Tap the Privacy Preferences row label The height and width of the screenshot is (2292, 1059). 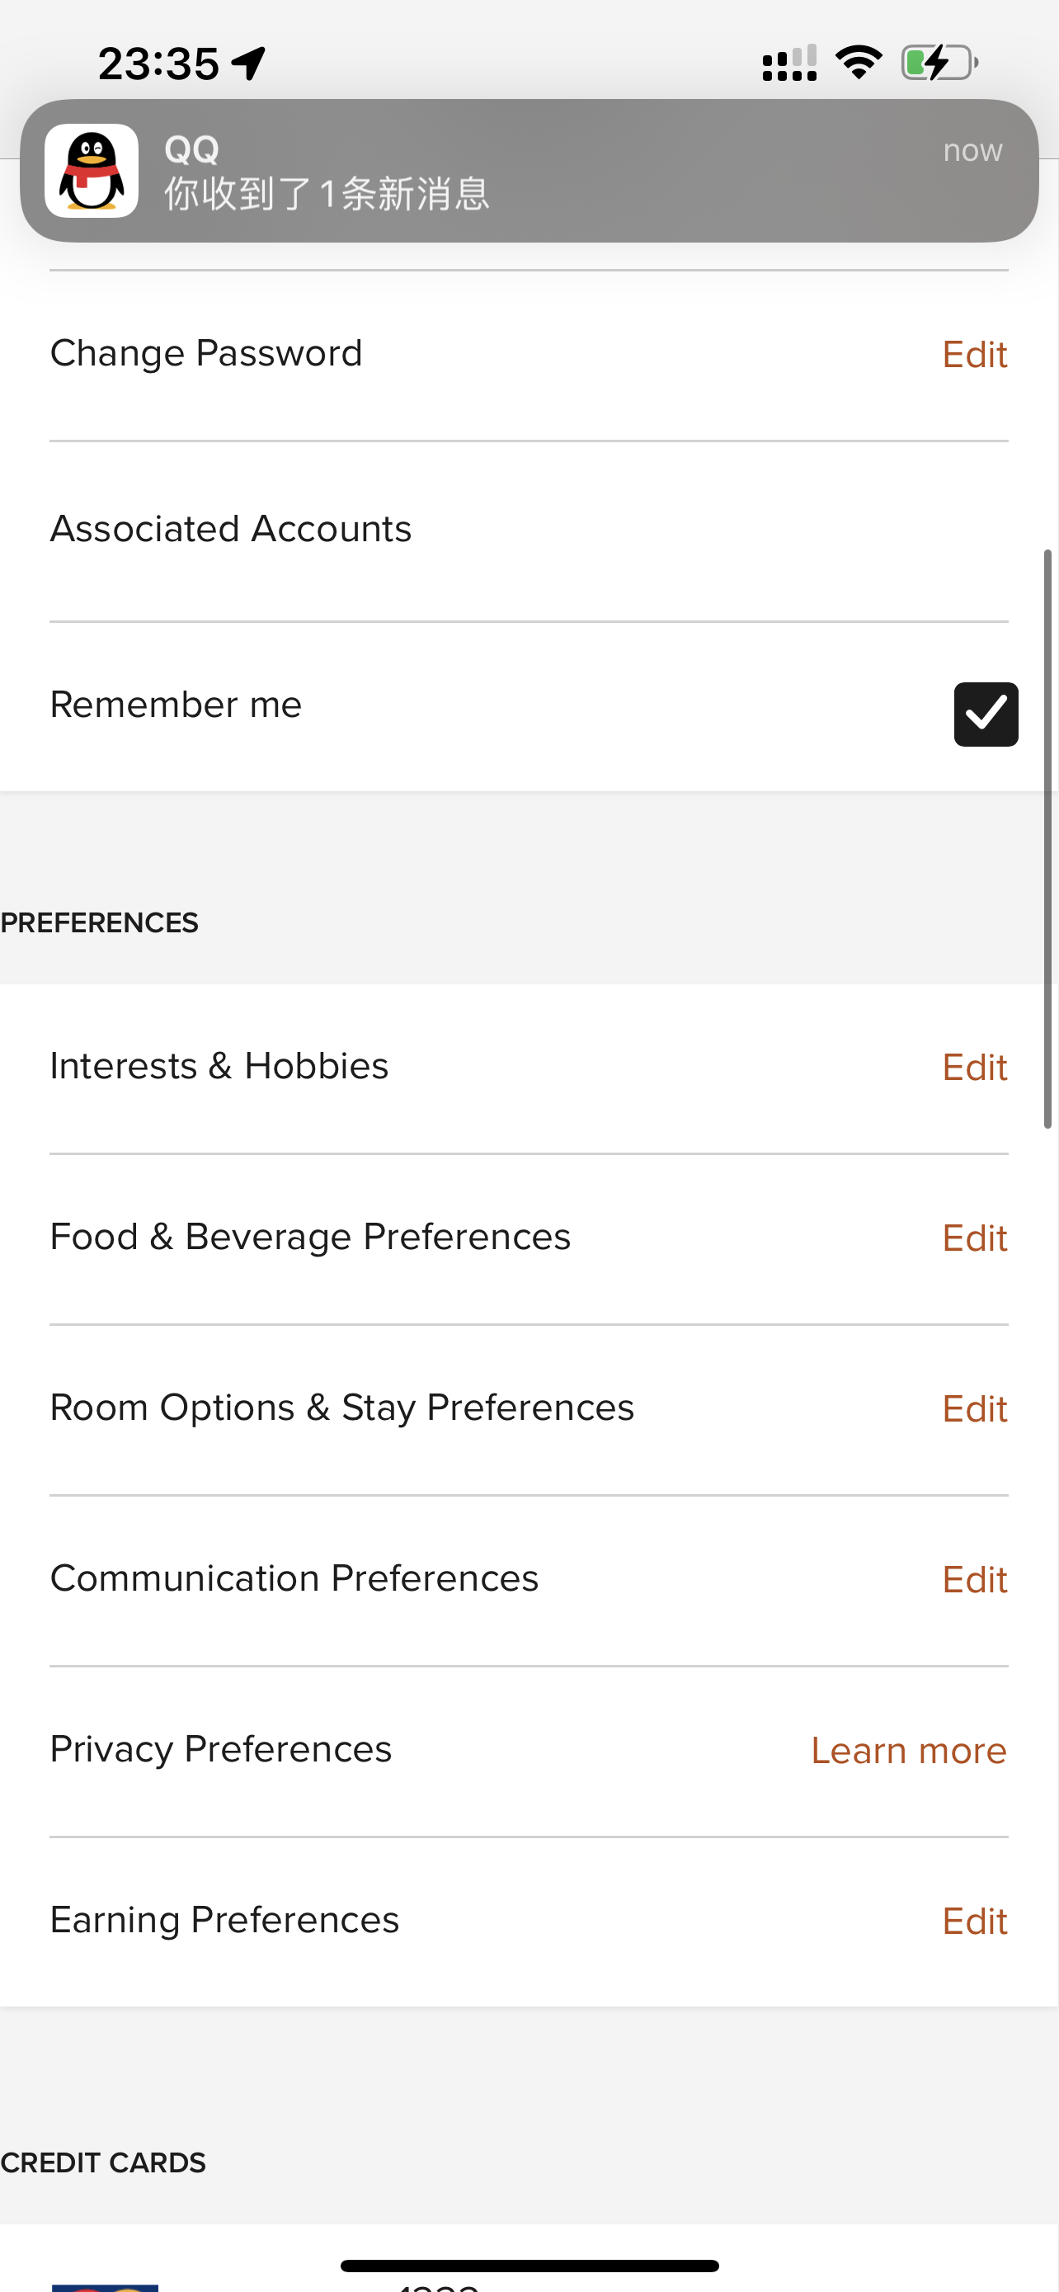pyautogui.click(x=220, y=1749)
